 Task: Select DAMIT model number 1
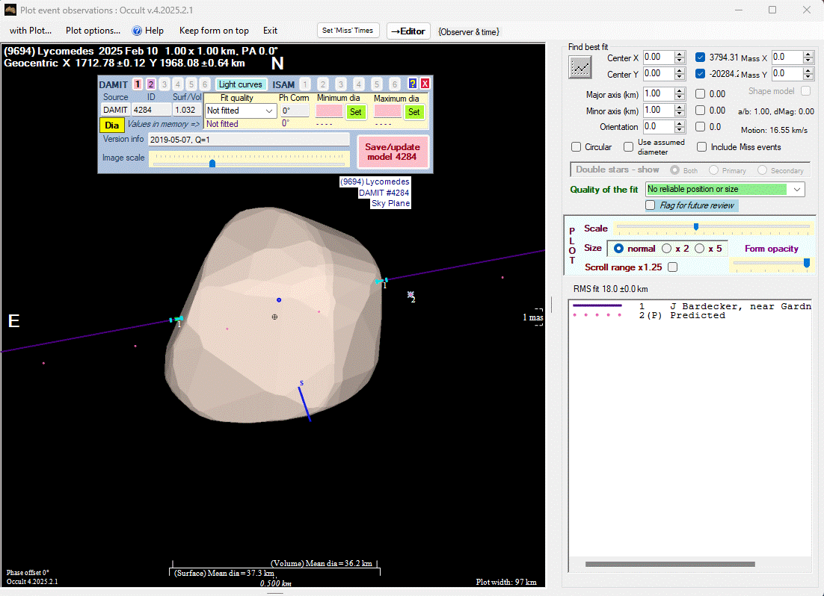click(x=137, y=84)
